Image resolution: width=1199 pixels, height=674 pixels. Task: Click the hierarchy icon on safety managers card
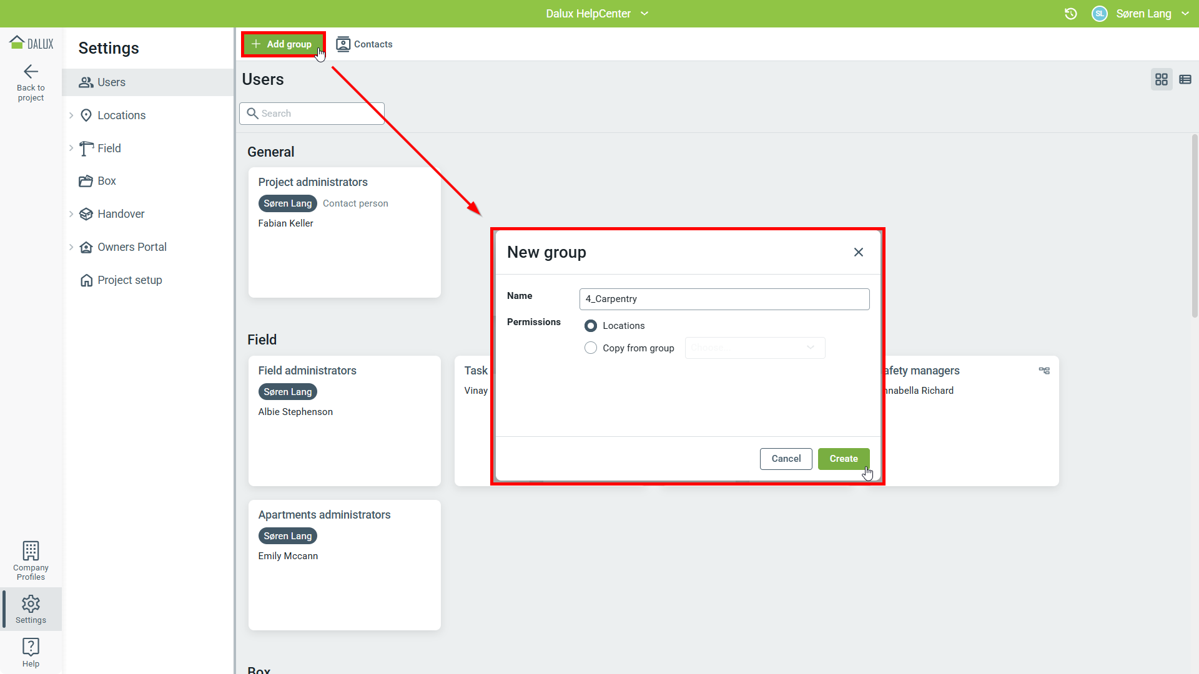coord(1044,371)
